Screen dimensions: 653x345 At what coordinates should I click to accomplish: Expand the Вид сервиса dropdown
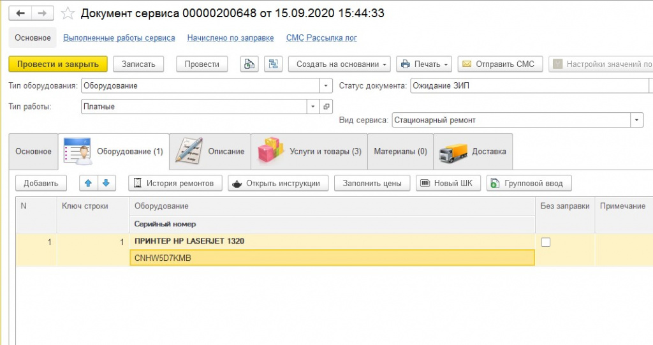pos(637,121)
